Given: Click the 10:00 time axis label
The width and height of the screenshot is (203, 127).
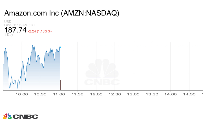Looking at the screenshot, I should click(x=21, y=94).
